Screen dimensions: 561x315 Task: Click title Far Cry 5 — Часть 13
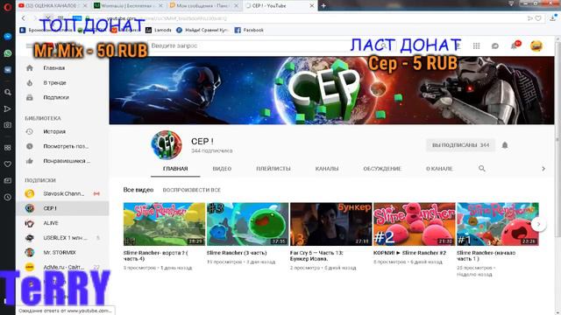point(316,255)
